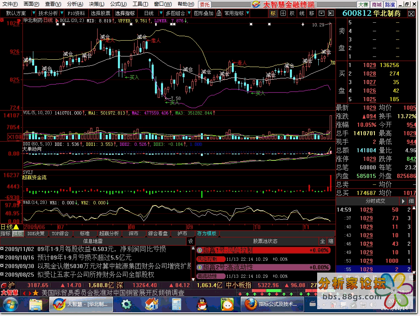Click the 商城 link in title bar

(x=376, y=4)
